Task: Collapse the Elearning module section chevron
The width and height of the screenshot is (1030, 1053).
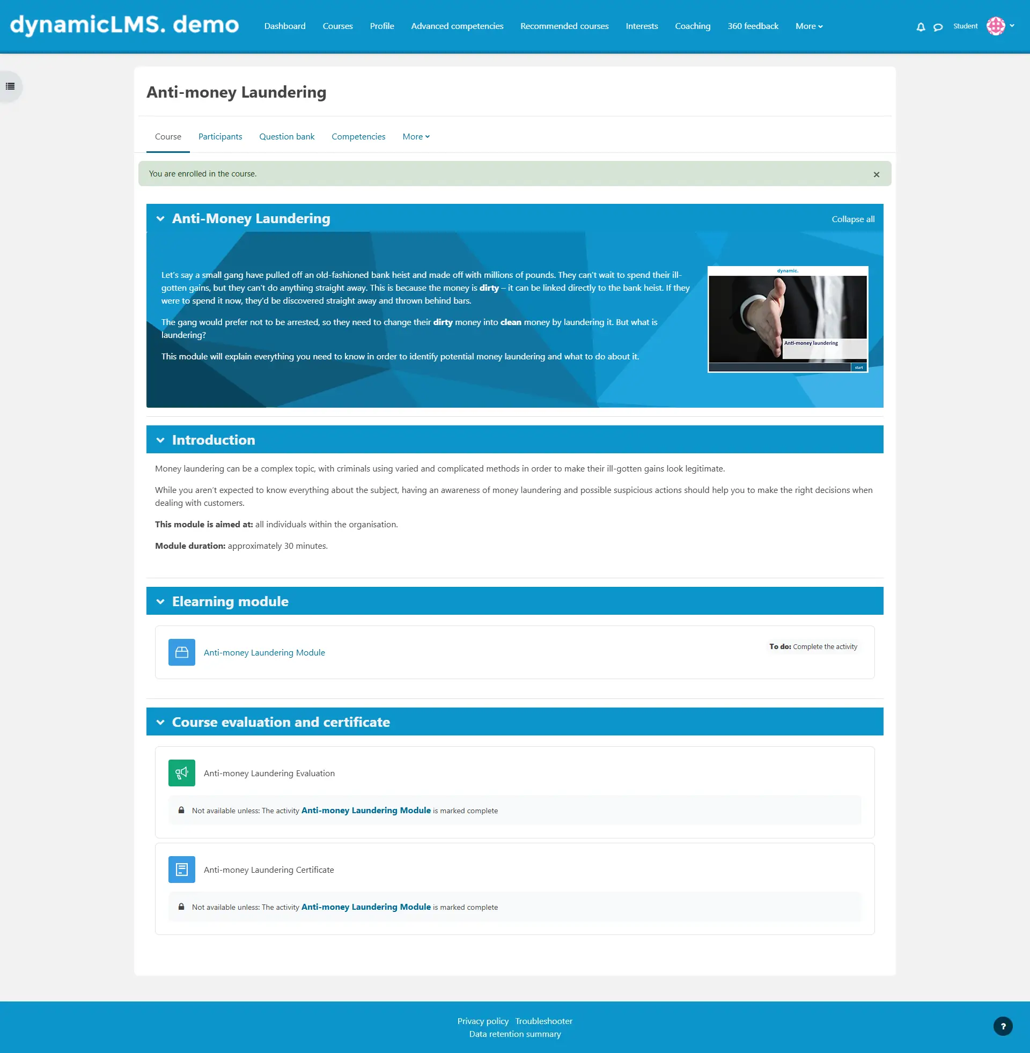Action: [x=160, y=601]
